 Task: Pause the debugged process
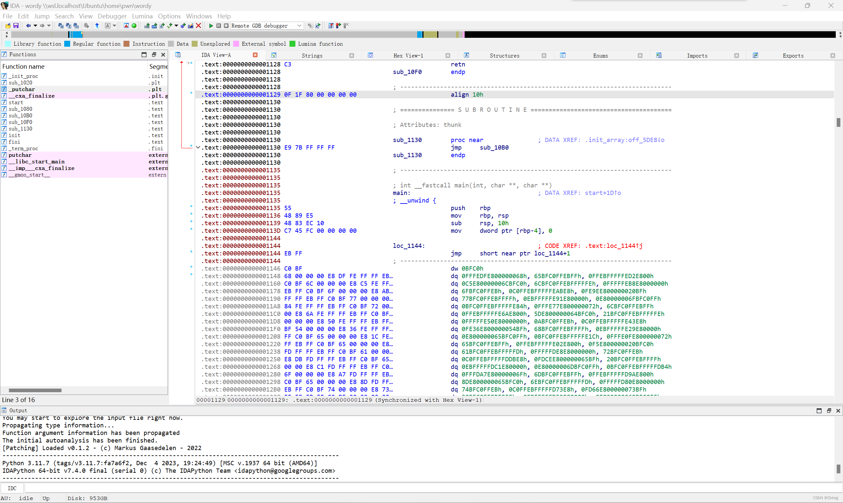219,26
